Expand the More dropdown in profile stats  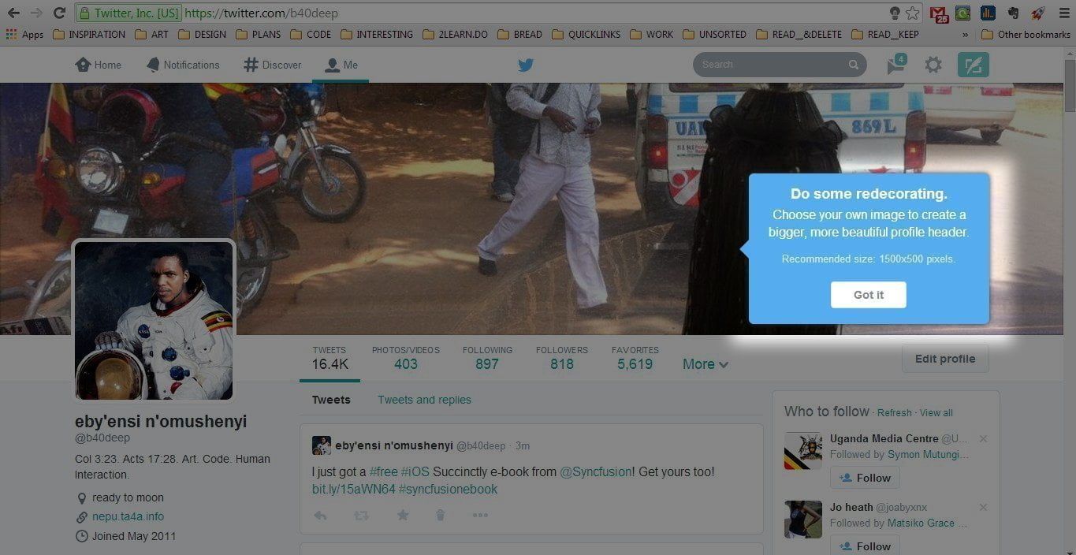705,364
